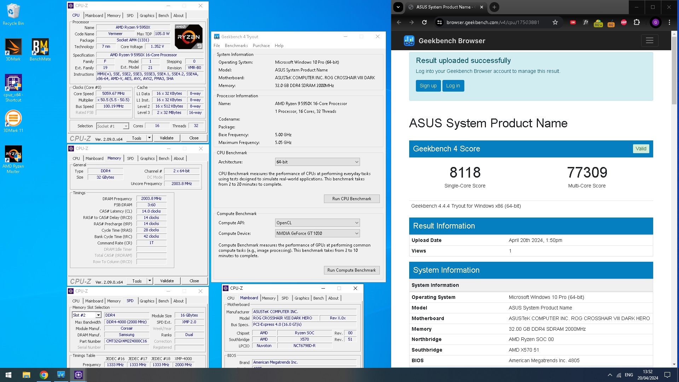
Task: Click the Sign up button
Action: (x=428, y=86)
